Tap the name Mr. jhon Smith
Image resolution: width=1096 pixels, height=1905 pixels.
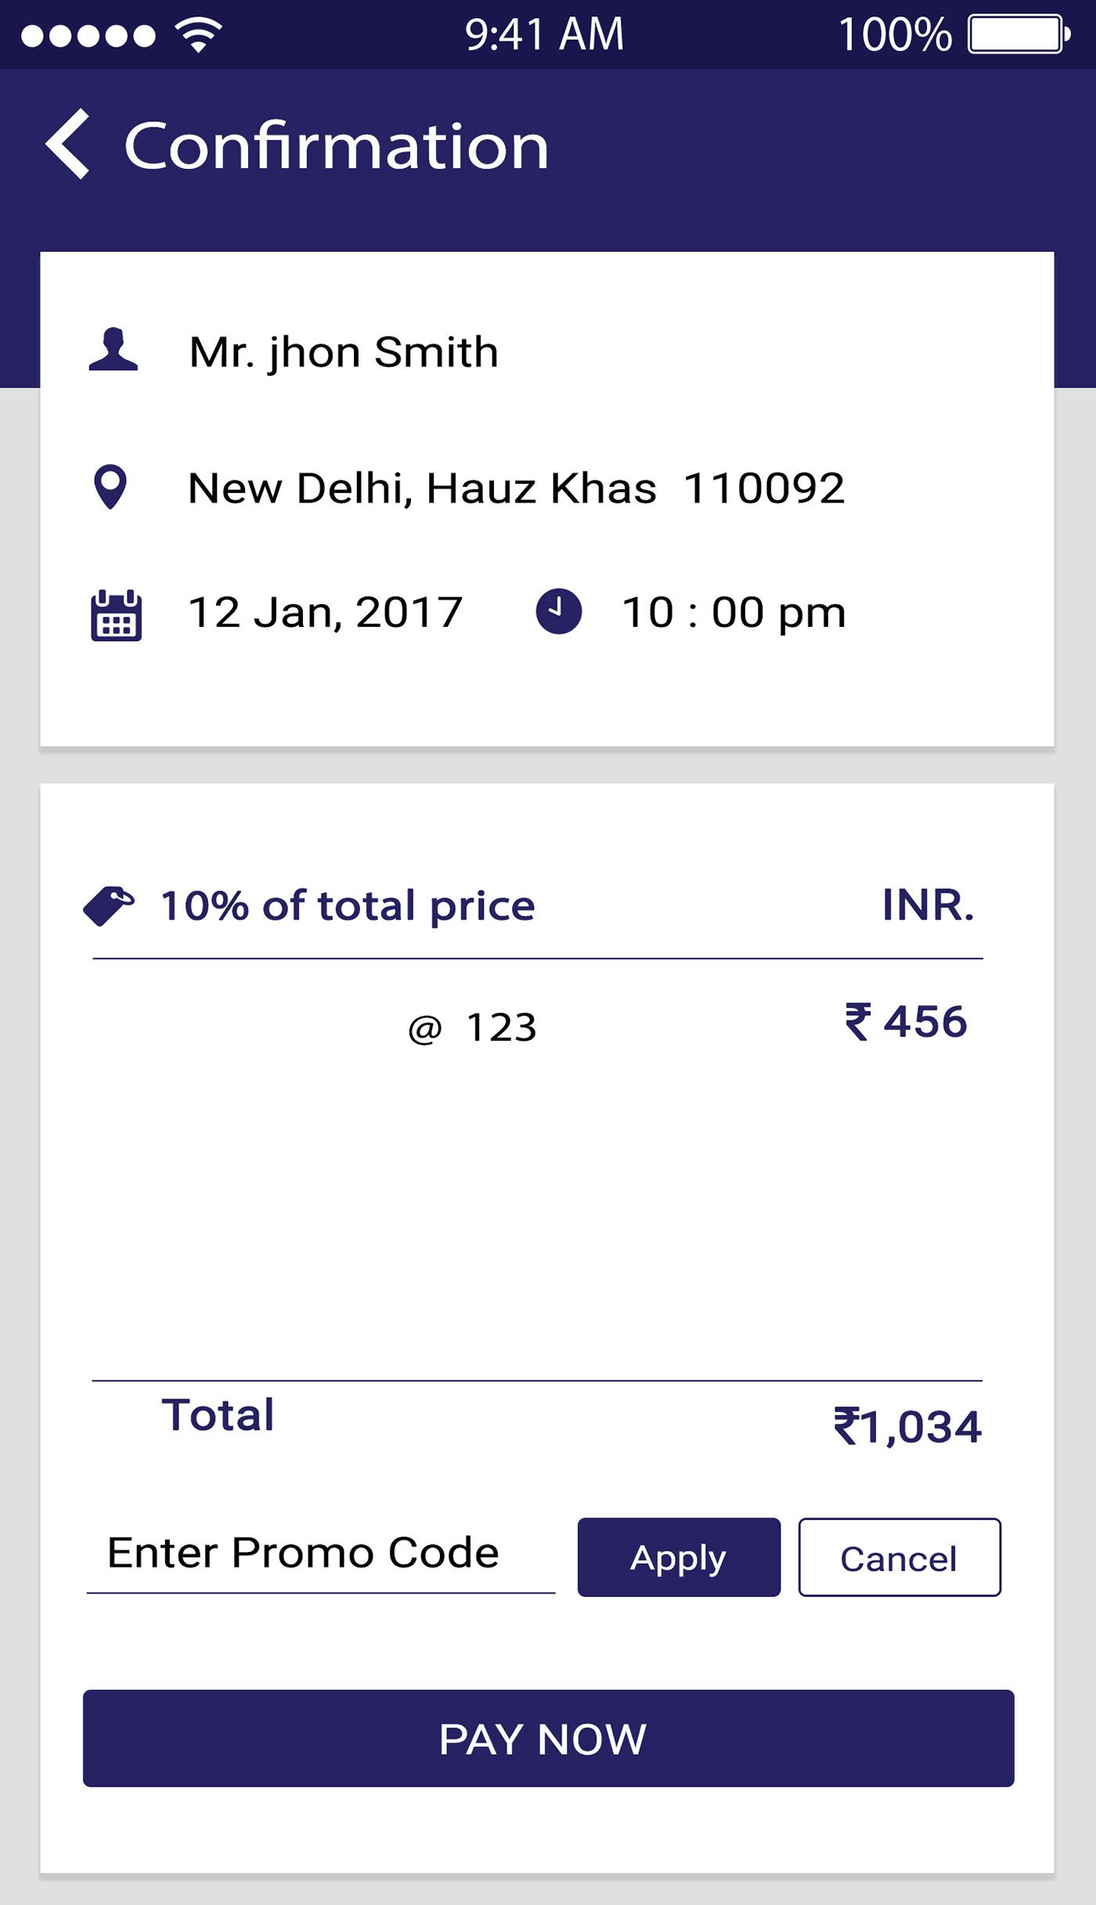[x=344, y=352]
